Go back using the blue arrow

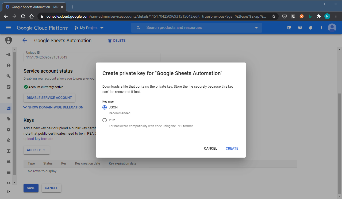tap(25, 41)
